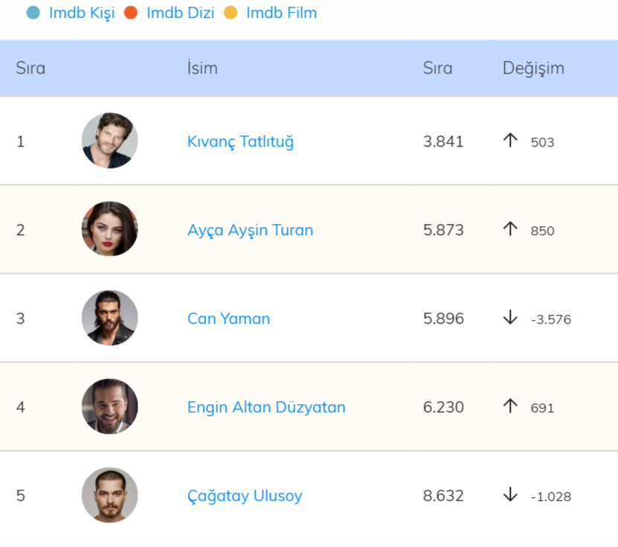Open the Ayça Ayşin Turan link
The width and height of the screenshot is (618, 547).
tap(250, 230)
